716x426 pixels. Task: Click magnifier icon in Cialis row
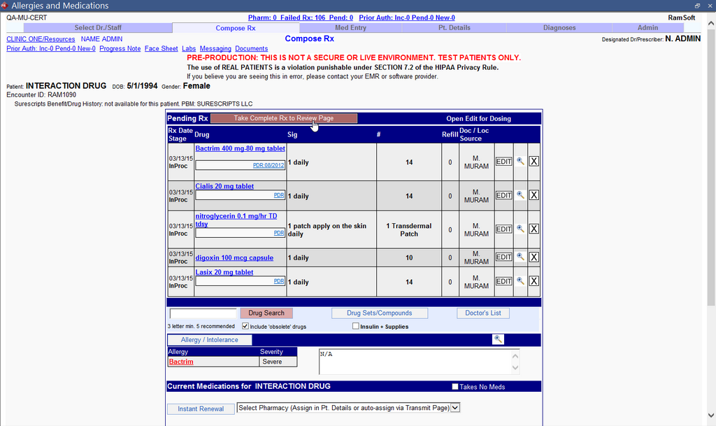tap(520, 195)
